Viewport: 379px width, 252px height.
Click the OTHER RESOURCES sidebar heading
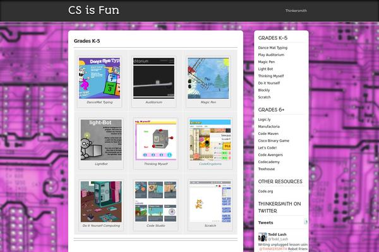point(280,181)
